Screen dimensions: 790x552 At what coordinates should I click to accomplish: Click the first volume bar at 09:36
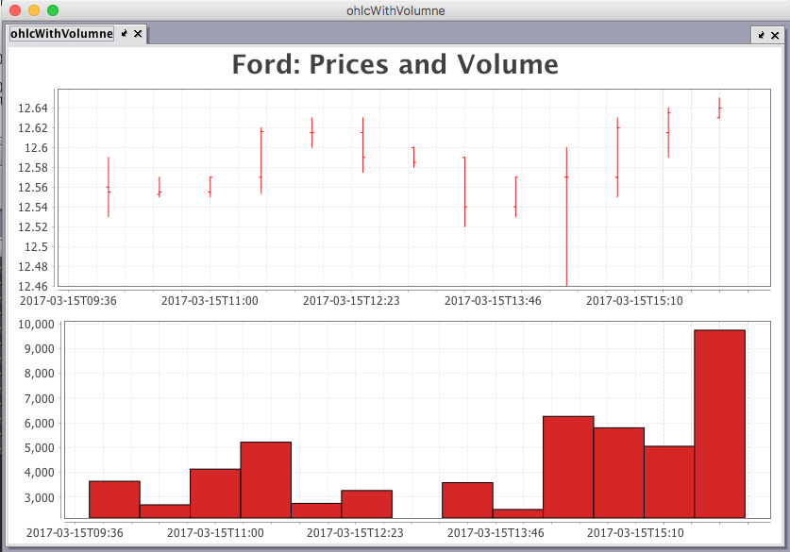click(x=114, y=499)
